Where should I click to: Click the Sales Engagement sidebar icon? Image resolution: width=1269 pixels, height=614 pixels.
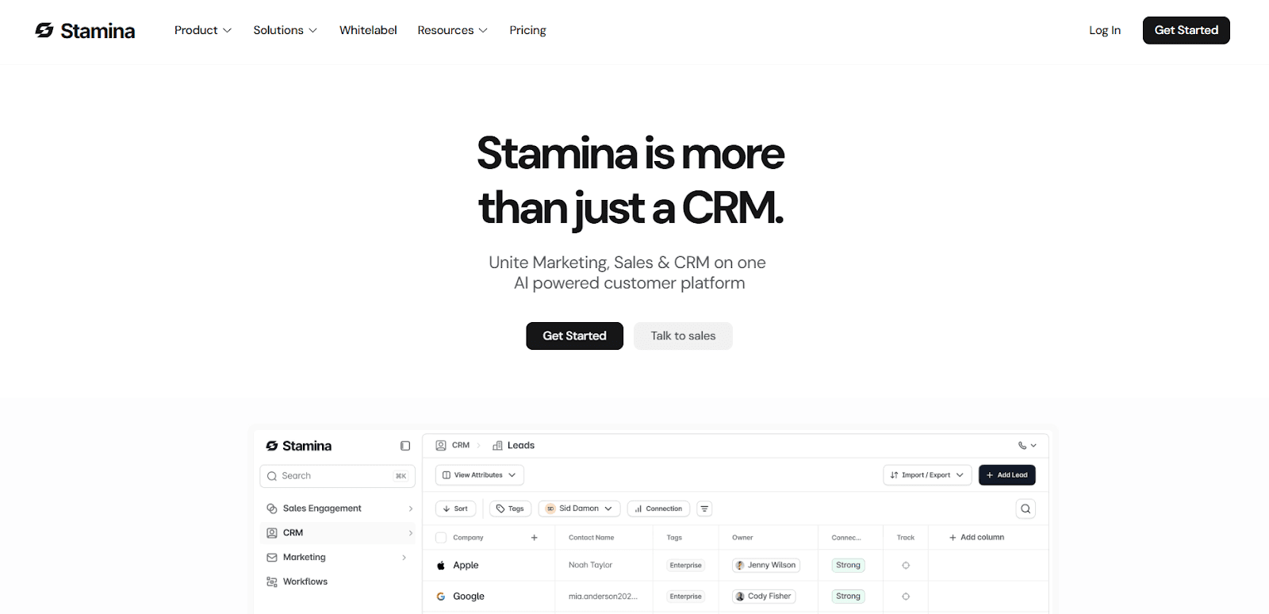(272, 508)
